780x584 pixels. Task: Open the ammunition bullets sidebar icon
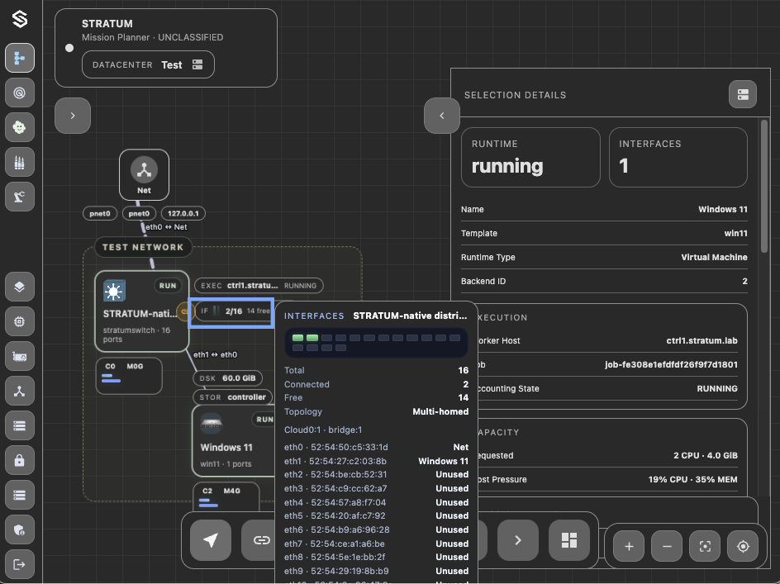click(x=20, y=162)
